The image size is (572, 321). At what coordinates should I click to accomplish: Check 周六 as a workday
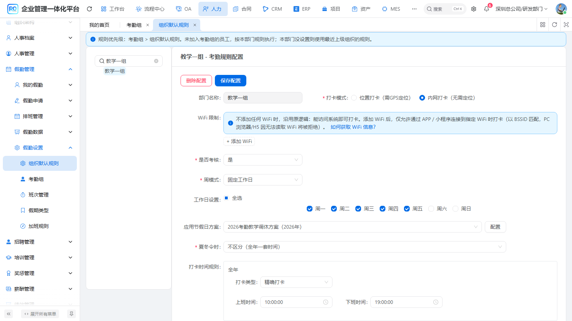tap(431, 209)
